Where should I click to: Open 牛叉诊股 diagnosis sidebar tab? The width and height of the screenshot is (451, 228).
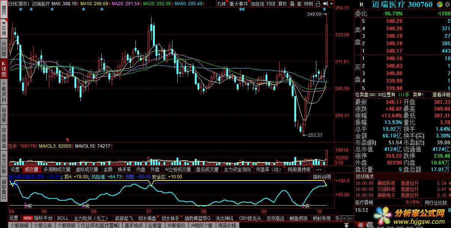[x=4, y=163]
